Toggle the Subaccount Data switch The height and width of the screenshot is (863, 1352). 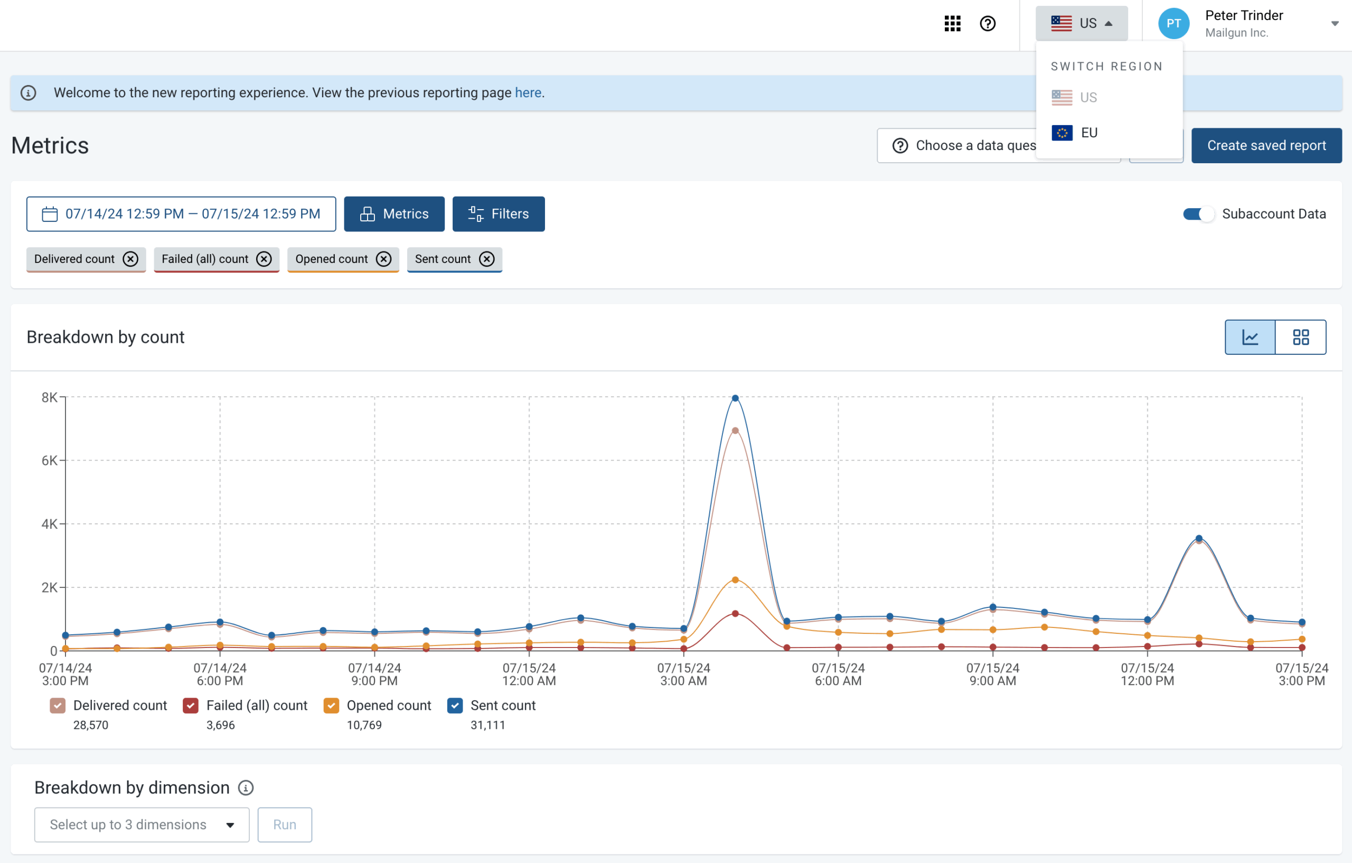[1198, 214]
